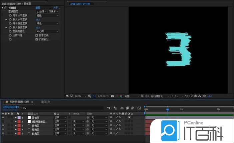Viewport: 234px width, 143px height.
Task: Open the graph editor in timeline
Action: [139, 108]
